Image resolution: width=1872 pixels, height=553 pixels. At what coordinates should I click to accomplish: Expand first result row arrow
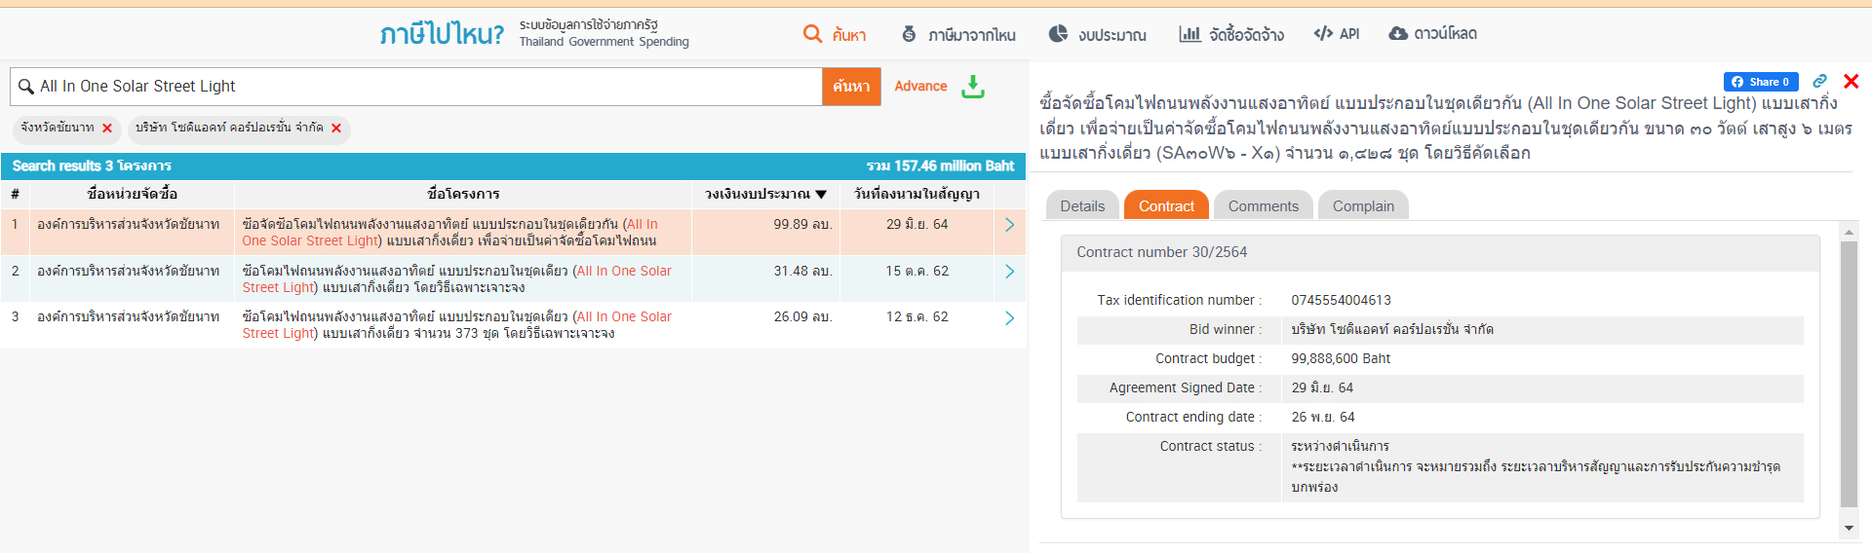tap(1009, 225)
